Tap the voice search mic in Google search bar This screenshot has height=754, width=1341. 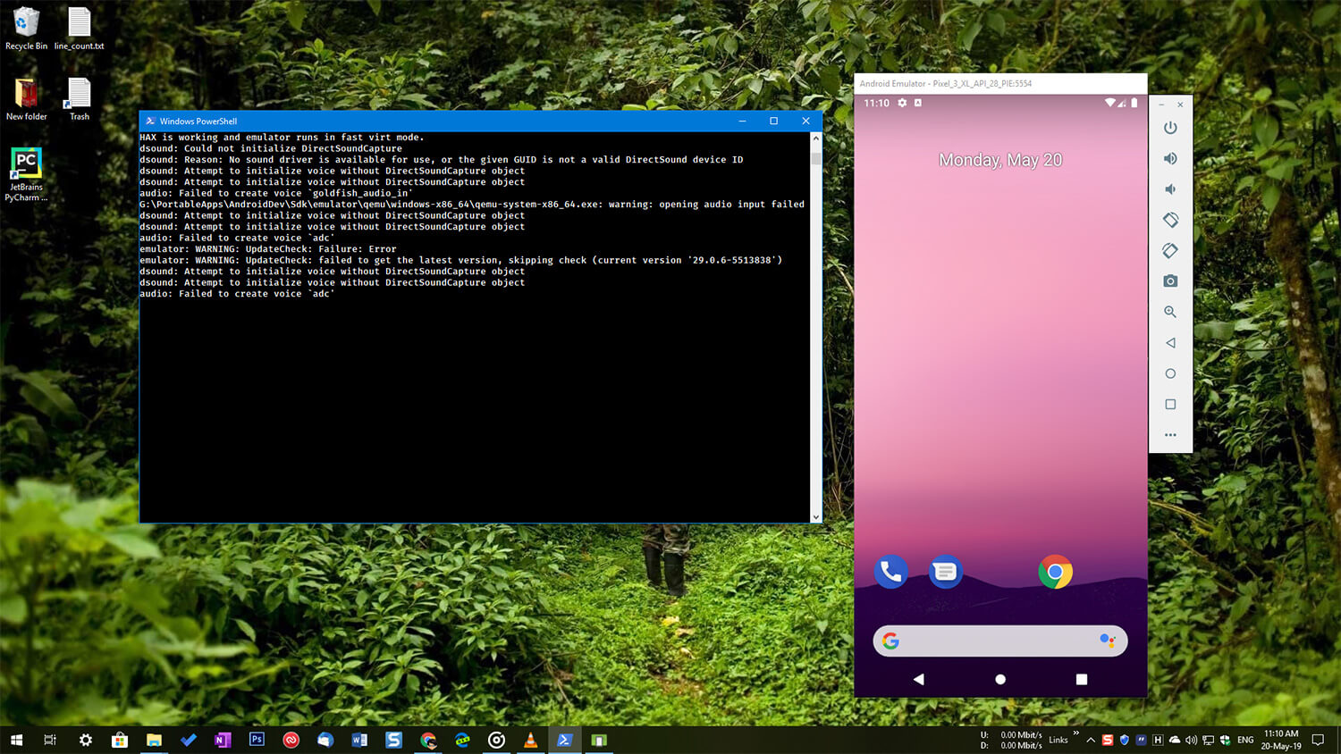pyautogui.click(x=1109, y=641)
